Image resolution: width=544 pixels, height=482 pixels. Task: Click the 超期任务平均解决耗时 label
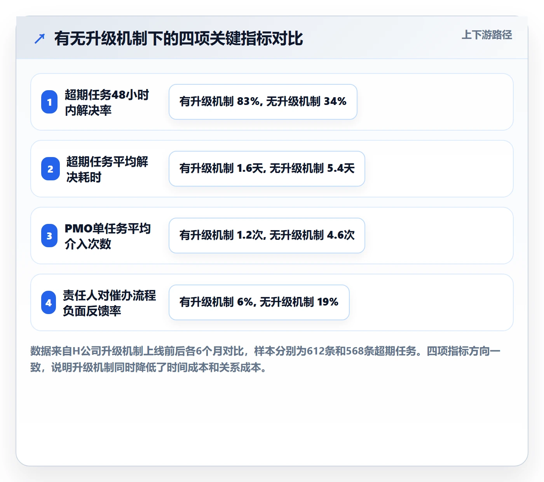107,169
